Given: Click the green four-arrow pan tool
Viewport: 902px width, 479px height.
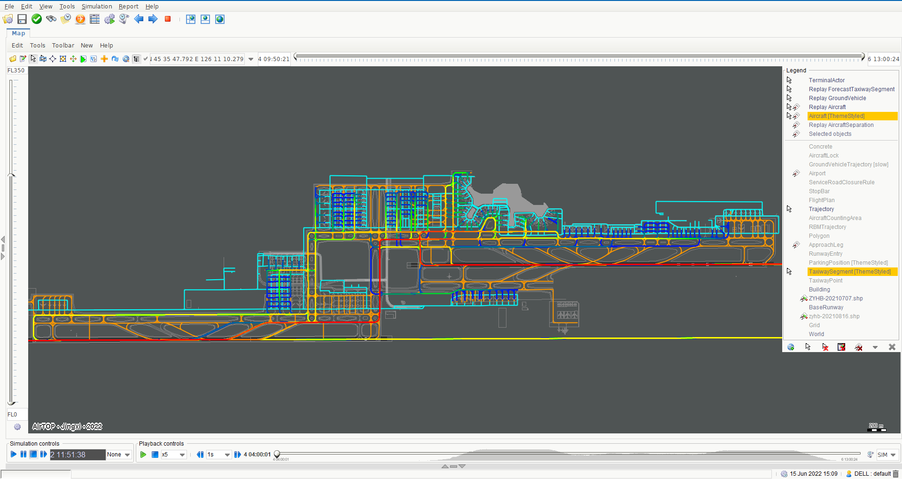Looking at the screenshot, I should 73,59.
